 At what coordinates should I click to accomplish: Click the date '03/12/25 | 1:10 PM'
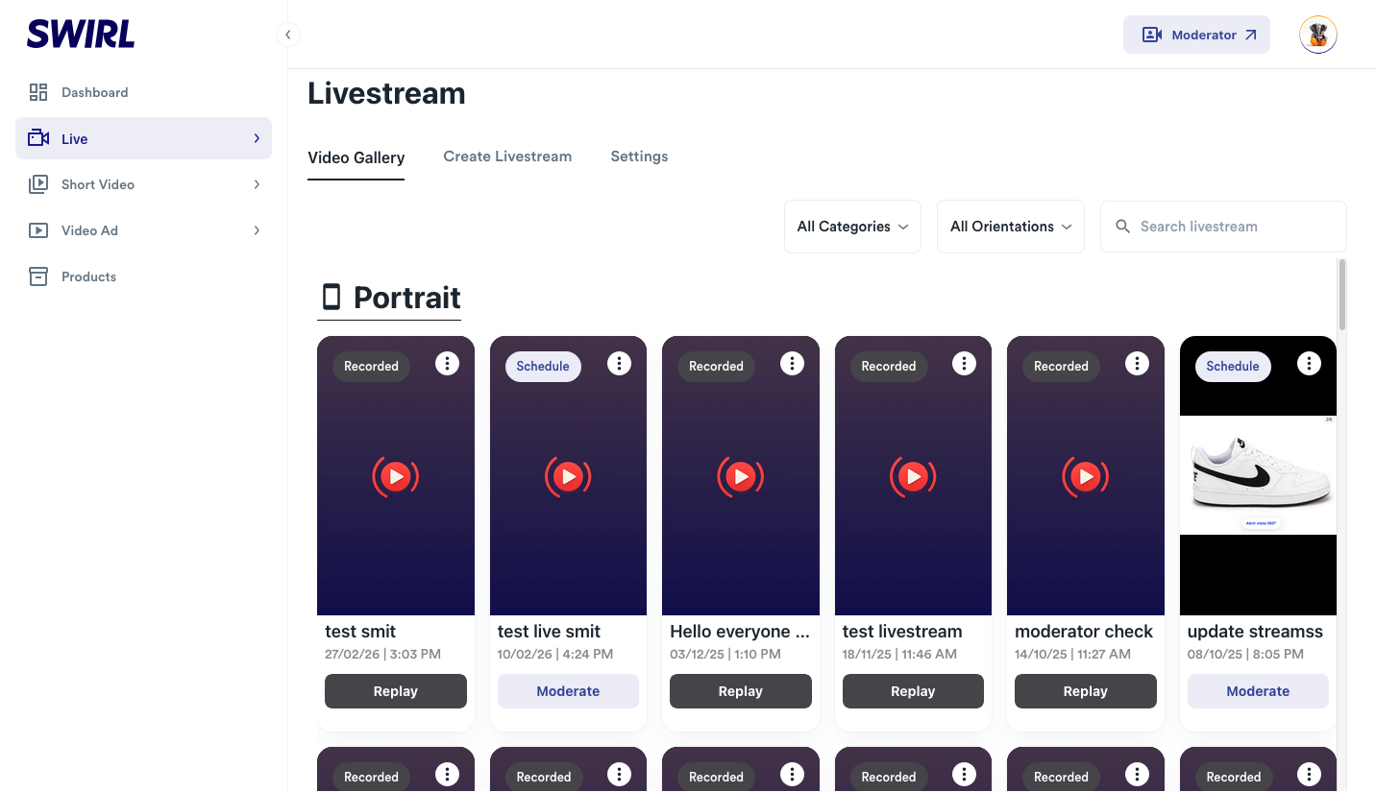pos(725,654)
